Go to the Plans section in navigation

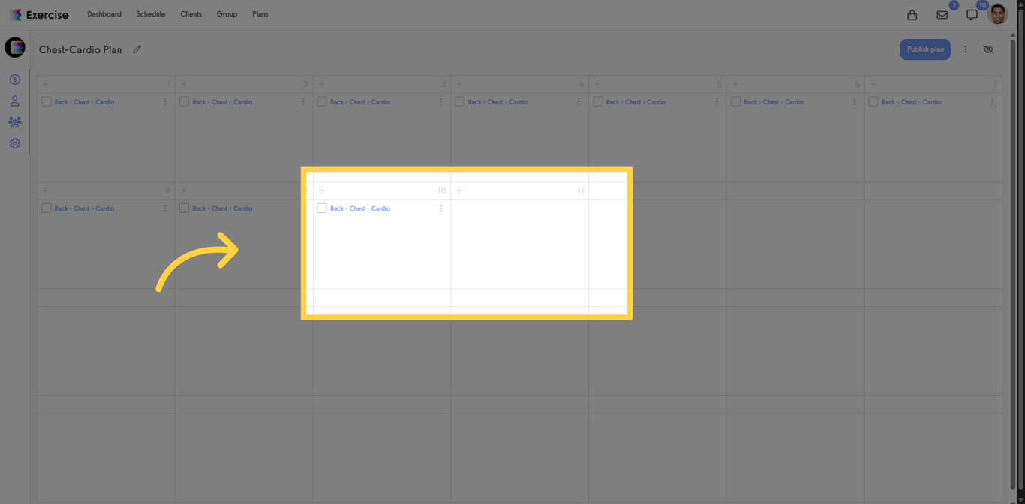260,13
